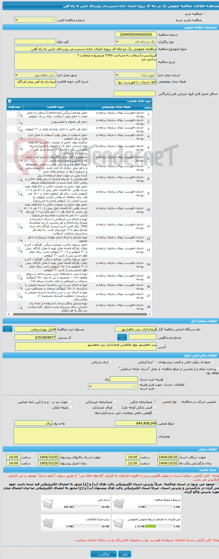
Task: Select مناقصه جدید radio button
Action: pos(204,13)
